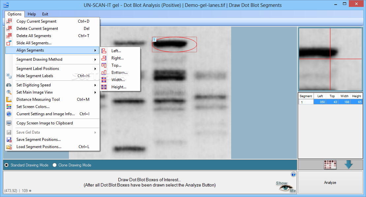Click the Copy Current Segment icon
This screenshot has height=197, width=366.
click(9, 21)
